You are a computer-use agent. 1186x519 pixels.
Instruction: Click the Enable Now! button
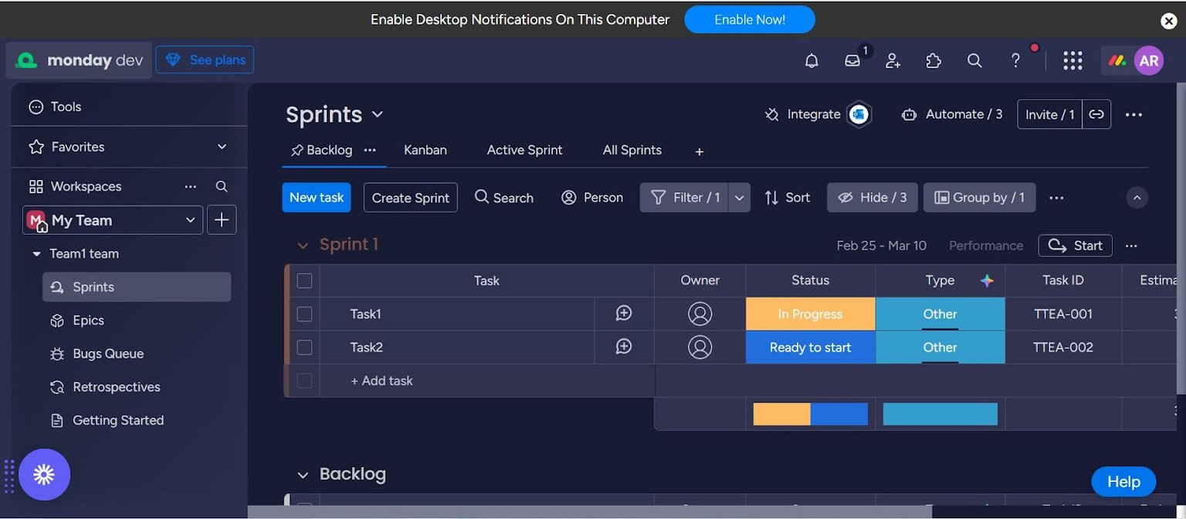click(750, 19)
